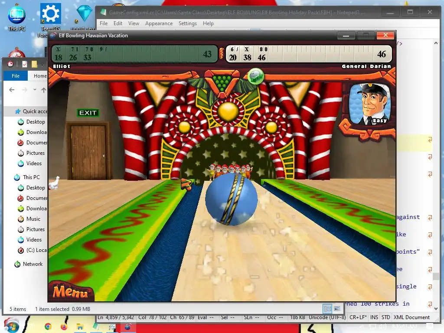Click the Back arrow in File Explorer
This screenshot has width=444, height=333.
[x=12, y=90]
